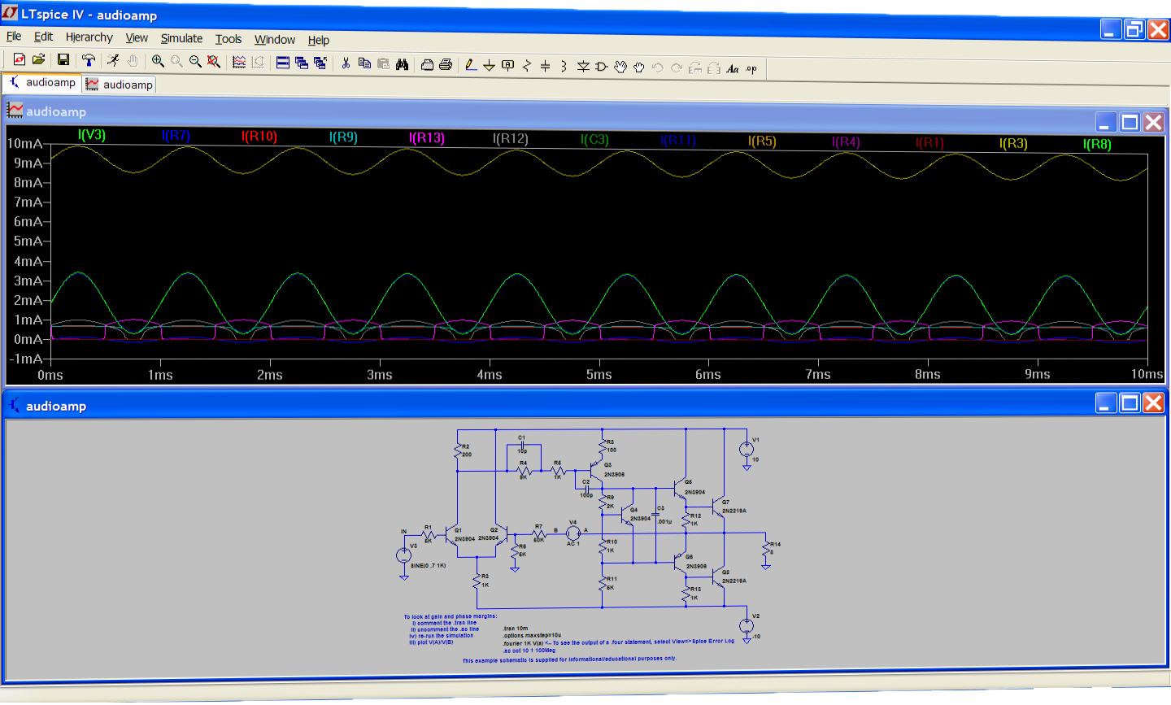
Task: Click the Zoom to Fit icon
Action: click(x=214, y=62)
